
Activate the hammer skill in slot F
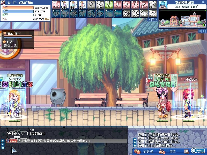[x=91, y=5]
